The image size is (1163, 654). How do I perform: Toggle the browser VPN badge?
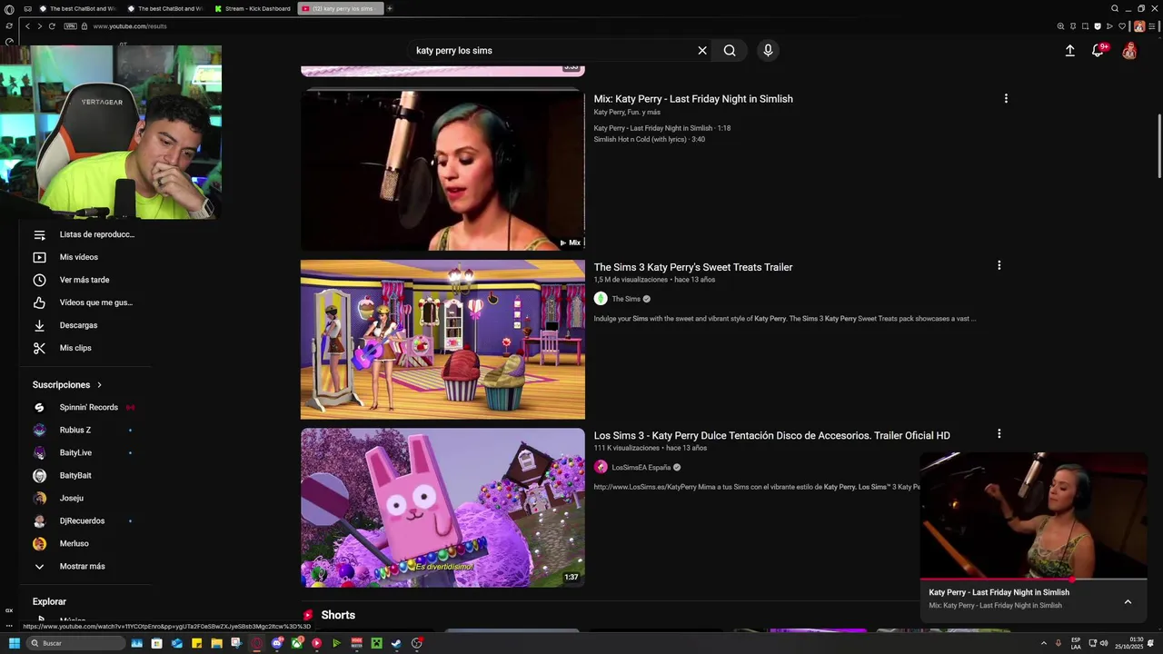click(70, 26)
